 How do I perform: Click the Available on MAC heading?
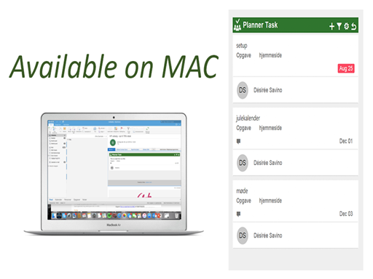[114, 66]
